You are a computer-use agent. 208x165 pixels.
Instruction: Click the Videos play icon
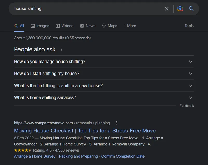(x=57, y=26)
